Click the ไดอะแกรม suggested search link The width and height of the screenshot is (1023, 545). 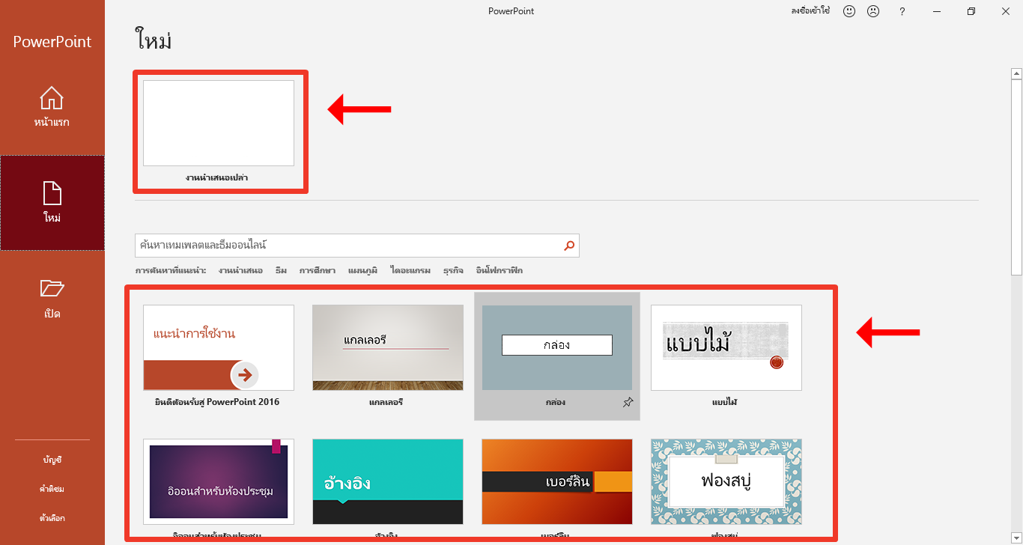[410, 270]
